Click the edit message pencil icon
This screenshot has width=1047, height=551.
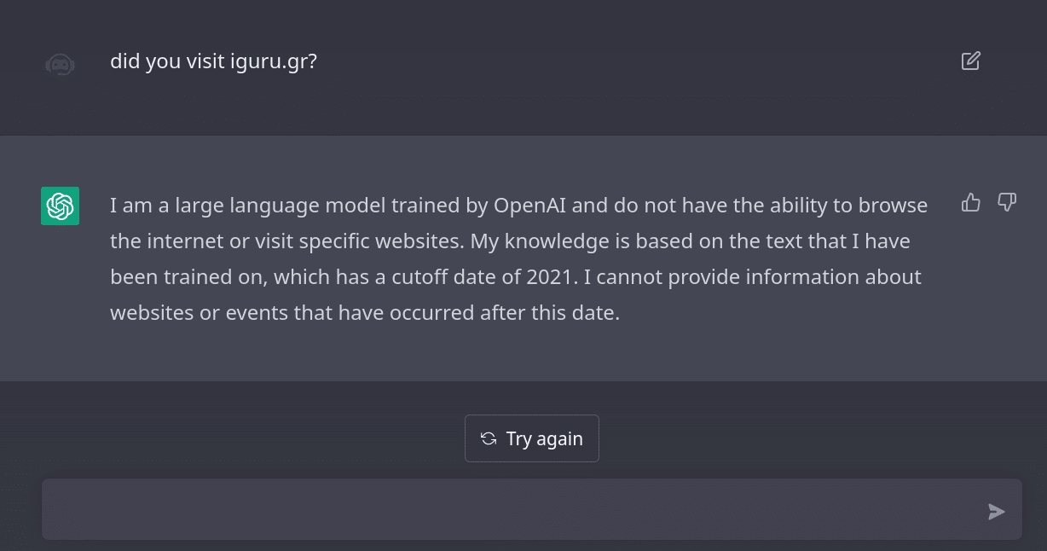coord(970,61)
